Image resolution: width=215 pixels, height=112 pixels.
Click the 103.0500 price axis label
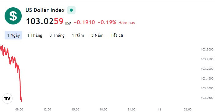207,98
